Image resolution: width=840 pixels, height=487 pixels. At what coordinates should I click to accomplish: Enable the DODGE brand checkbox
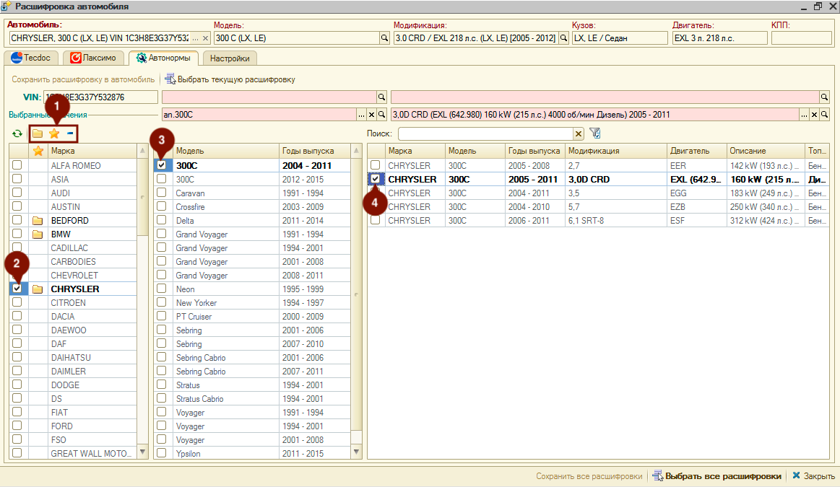click(17, 385)
